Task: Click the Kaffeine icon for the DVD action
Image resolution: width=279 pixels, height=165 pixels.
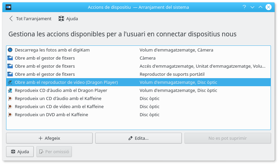Action: [10, 114]
